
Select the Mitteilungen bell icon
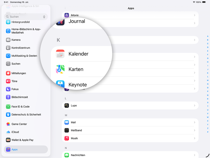(x=8, y=73)
